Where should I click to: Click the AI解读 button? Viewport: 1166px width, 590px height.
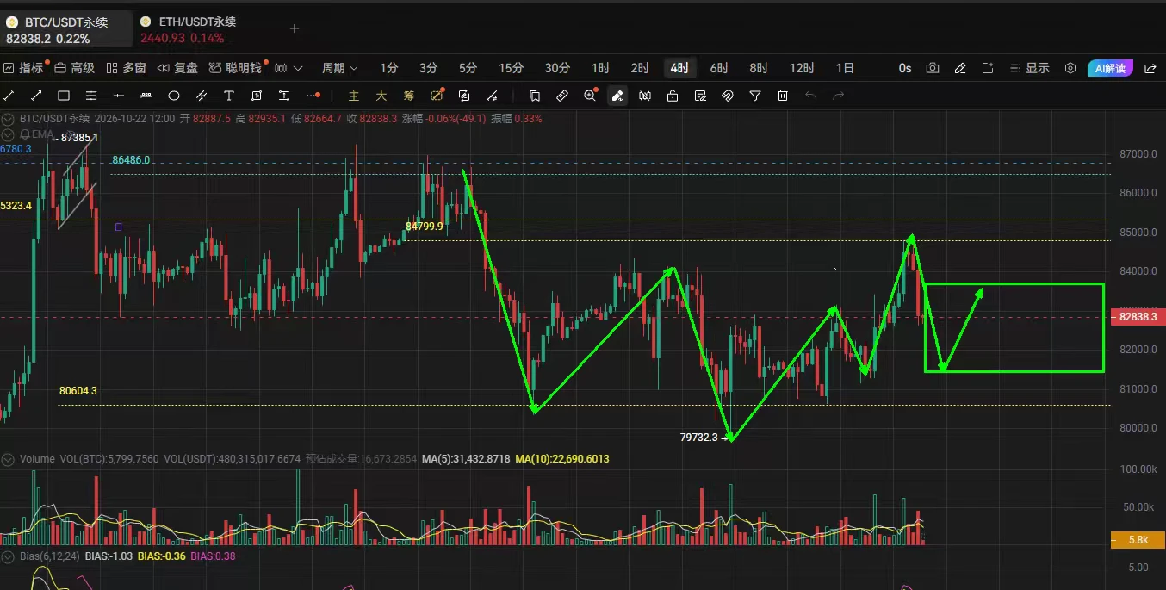click(x=1109, y=68)
